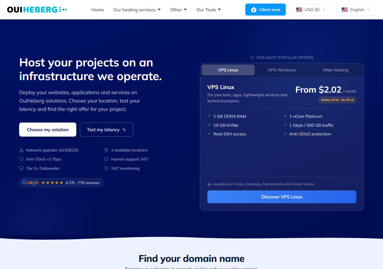Click the 1 Gbps / 500 GB traffic text
Image resolution: width=383 pixels, height=269 pixels.
click(311, 125)
